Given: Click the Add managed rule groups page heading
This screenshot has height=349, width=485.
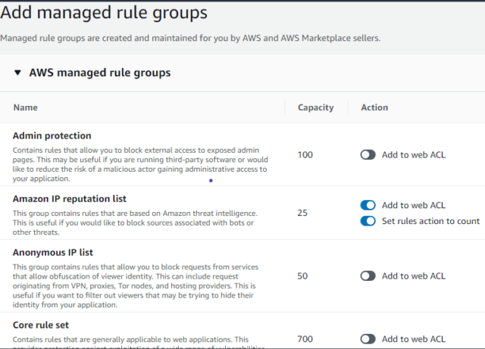Looking at the screenshot, I should click(x=104, y=13).
